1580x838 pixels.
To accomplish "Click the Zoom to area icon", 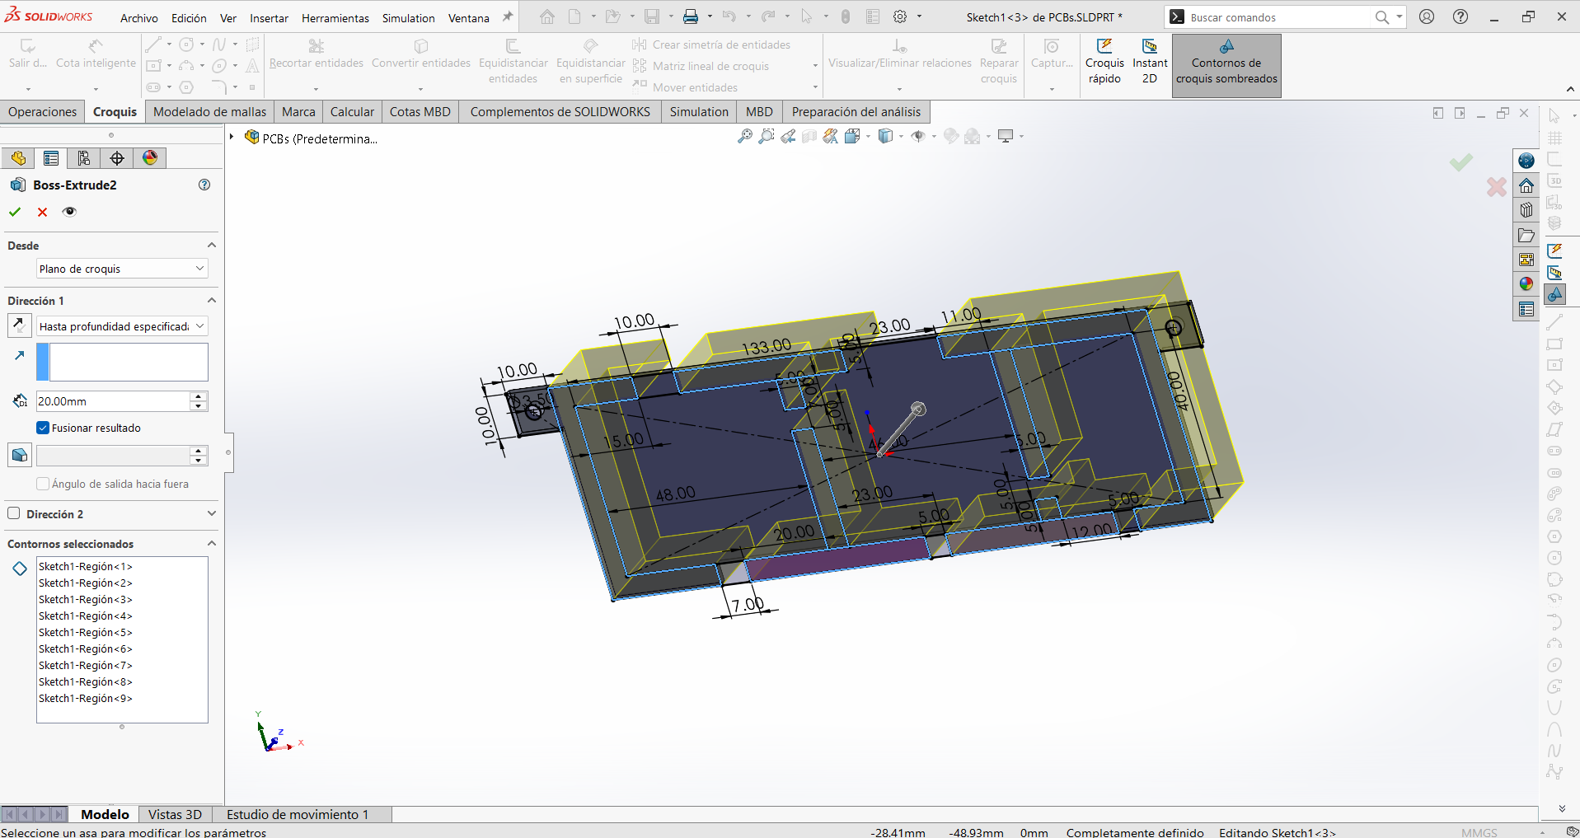I will click(x=767, y=136).
